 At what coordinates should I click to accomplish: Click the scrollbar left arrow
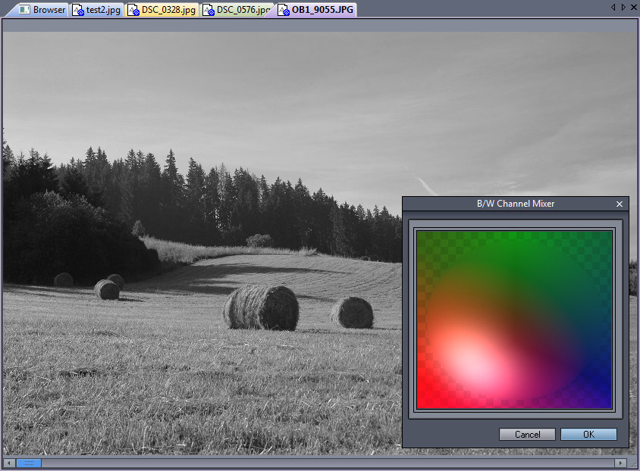coord(8,463)
